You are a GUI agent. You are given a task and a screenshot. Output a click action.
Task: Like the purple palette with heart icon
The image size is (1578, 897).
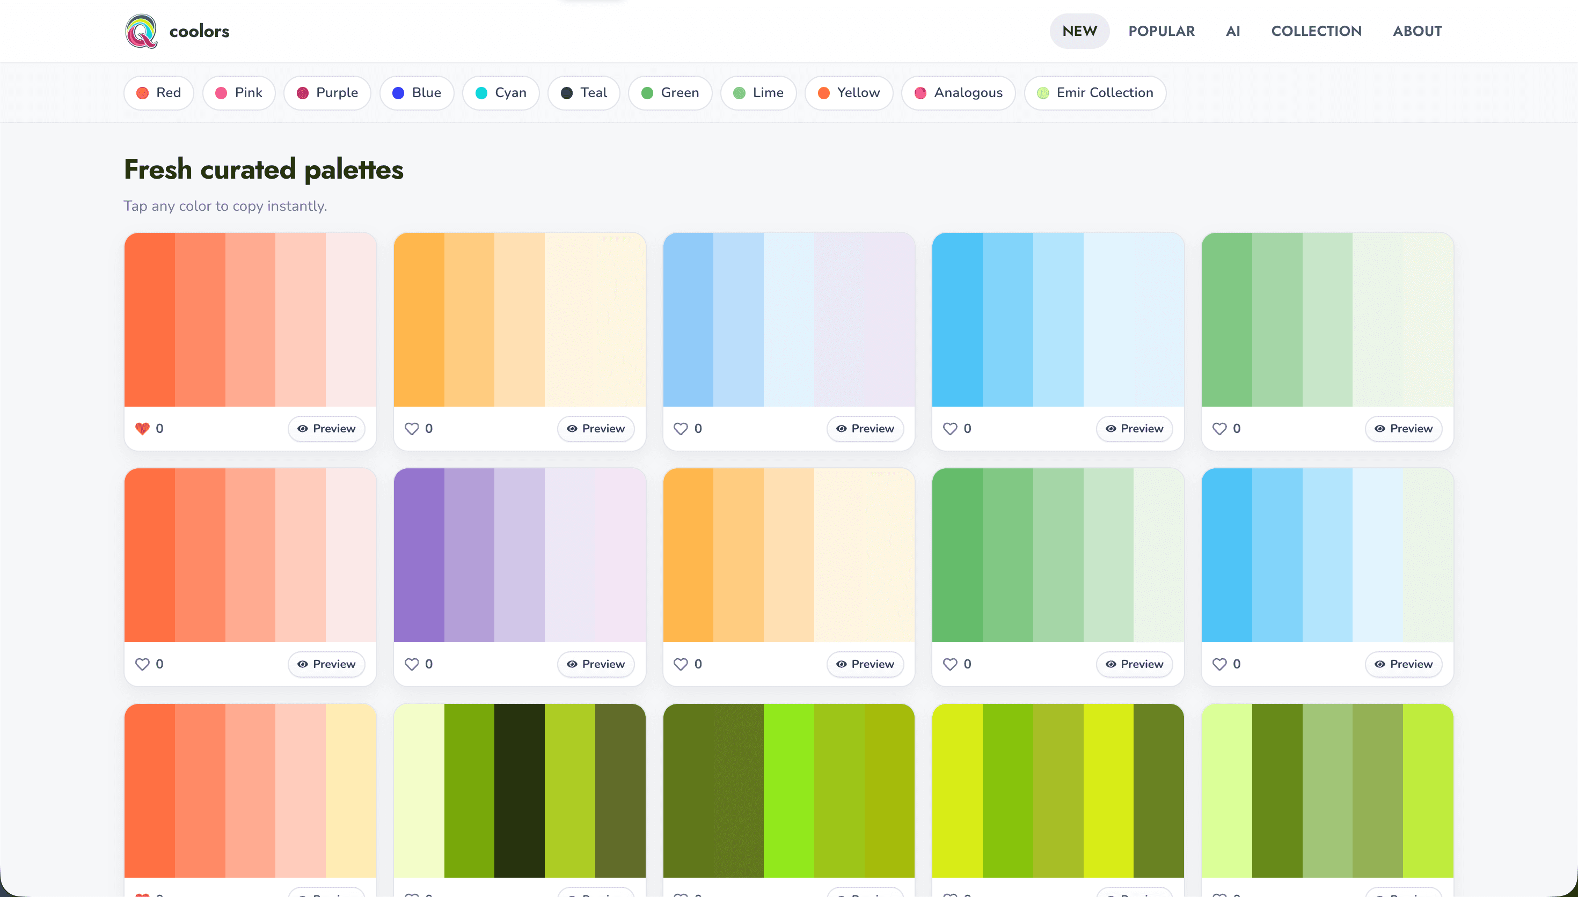click(x=412, y=664)
